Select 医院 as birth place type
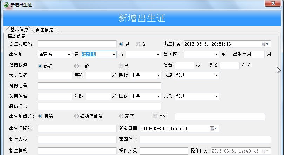 [40, 116]
